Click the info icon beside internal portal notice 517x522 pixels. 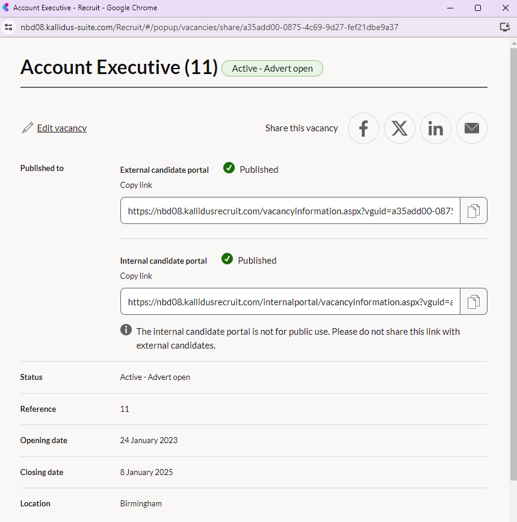126,330
